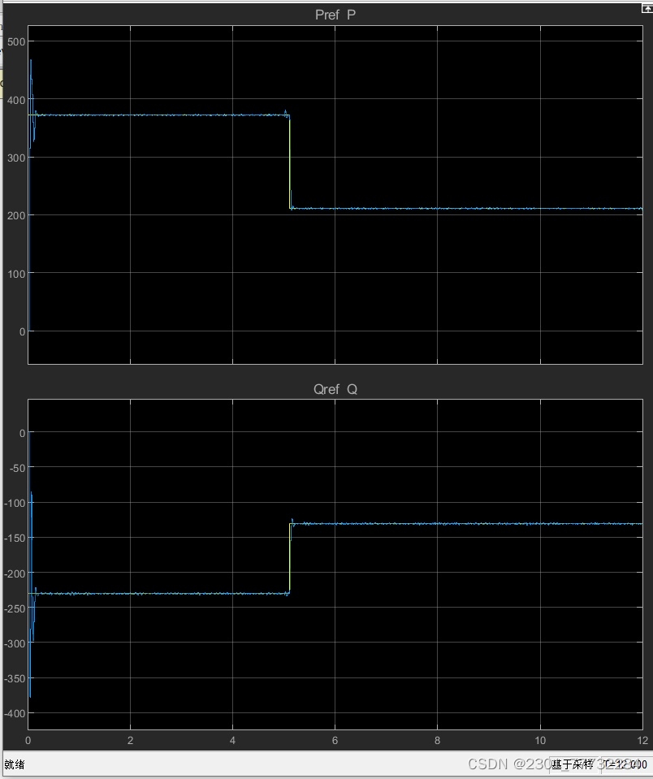
Task: Click the 基于采样 sample-based status field
Action: point(573,764)
